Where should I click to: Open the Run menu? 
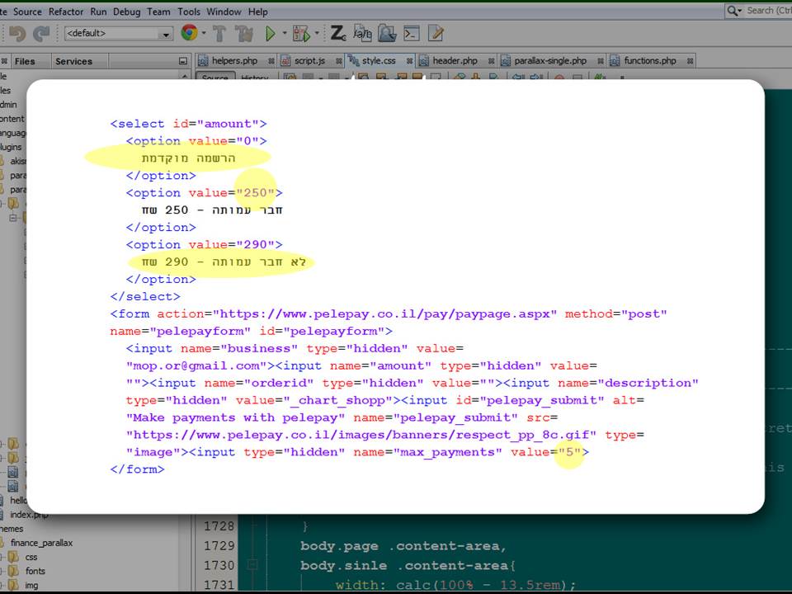pyautogui.click(x=98, y=12)
